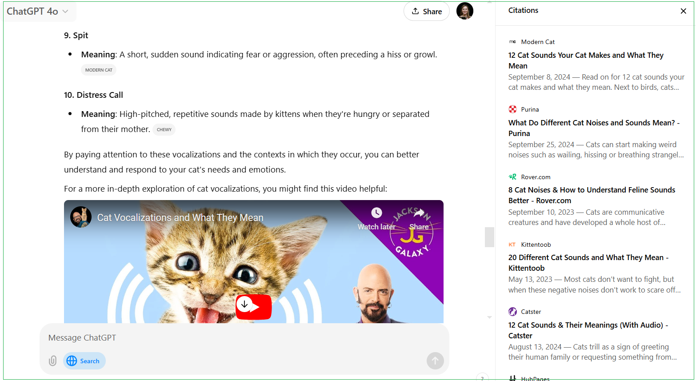Click the MODERN CAT citation pill
696x381 pixels.
tap(98, 69)
